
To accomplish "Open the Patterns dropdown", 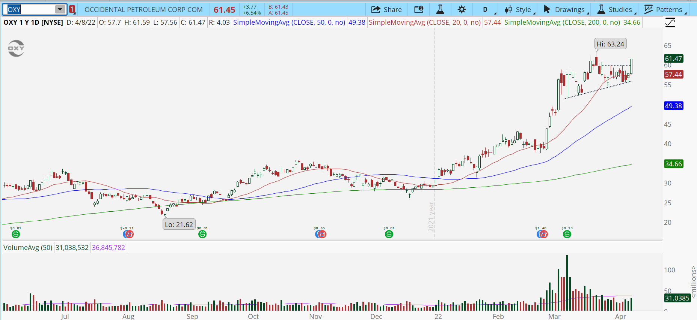I will point(664,10).
